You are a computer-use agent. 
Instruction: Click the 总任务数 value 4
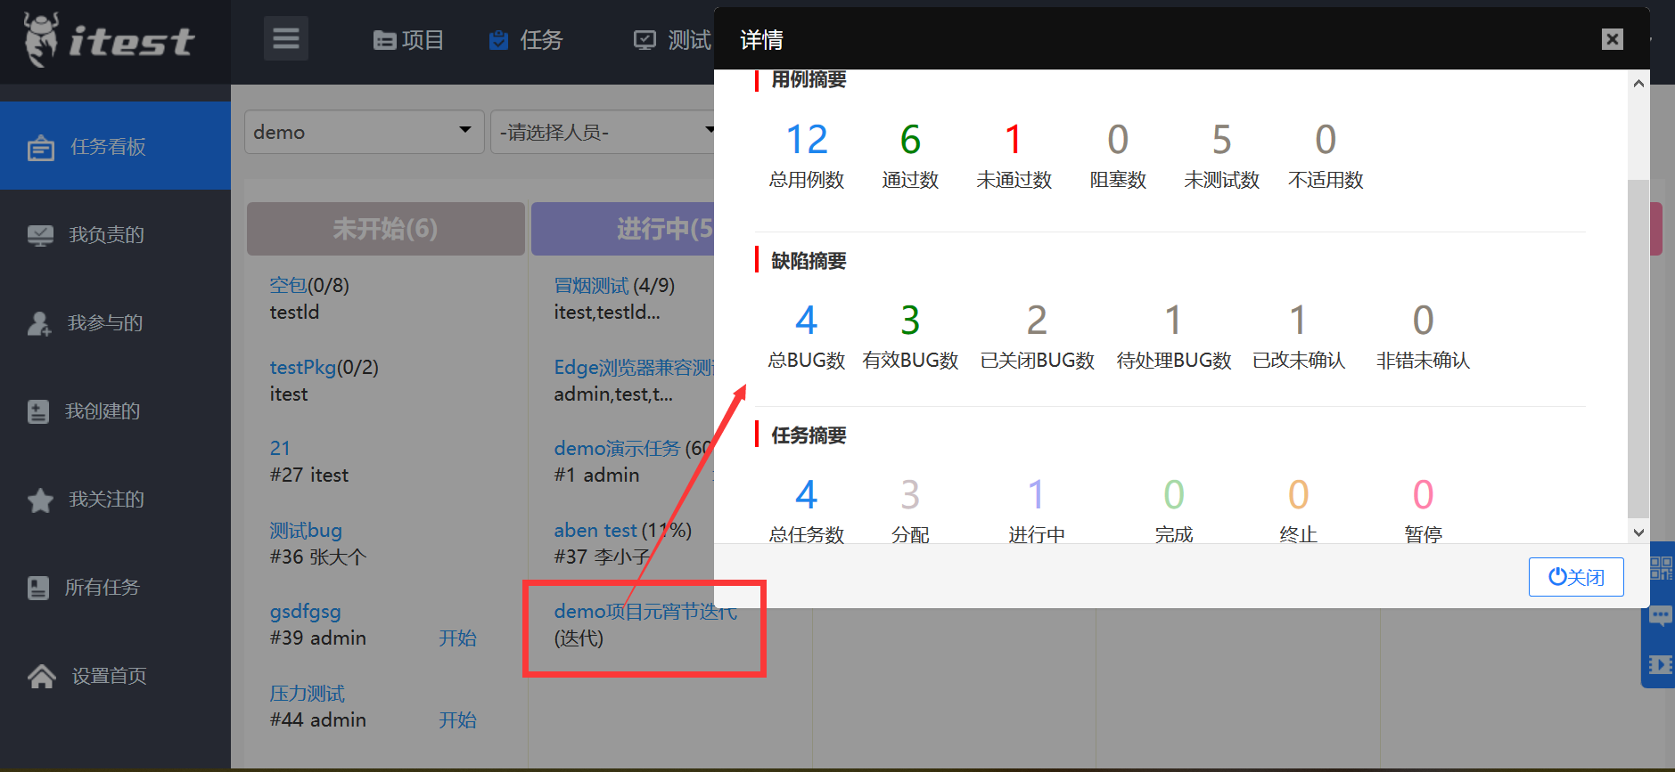click(x=807, y=495)
